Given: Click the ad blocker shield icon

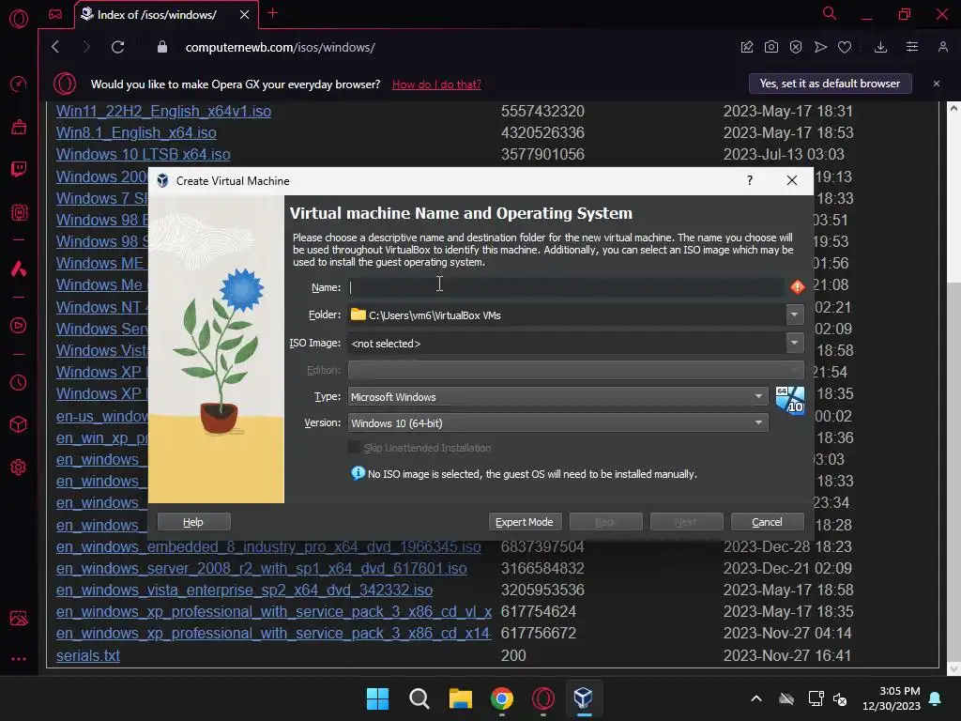Looking at the screenshot, I should (x=796, y=47).
